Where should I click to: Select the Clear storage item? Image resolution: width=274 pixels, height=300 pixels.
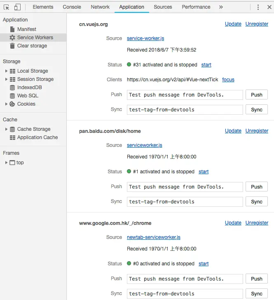click(32, 46)
